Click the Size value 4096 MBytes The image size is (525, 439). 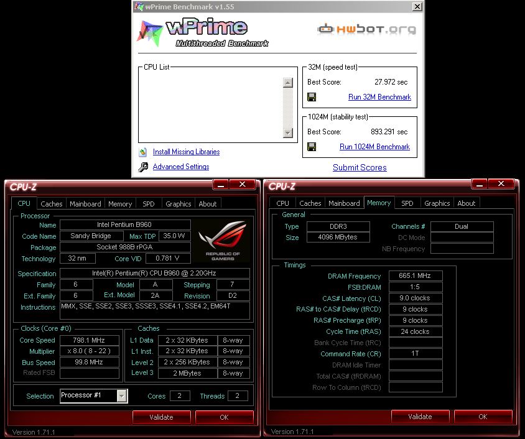coord(338,238)
